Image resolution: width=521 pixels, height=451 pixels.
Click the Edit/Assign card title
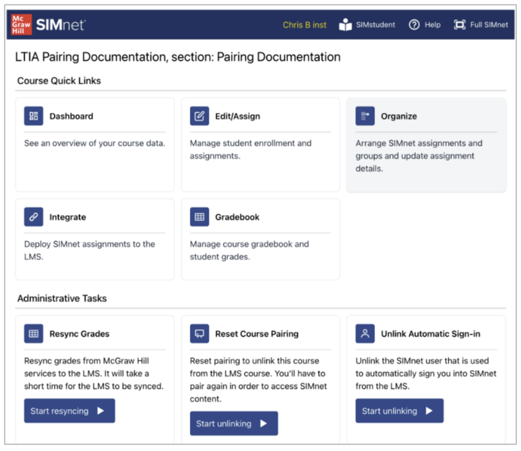(x=237, y=116)
